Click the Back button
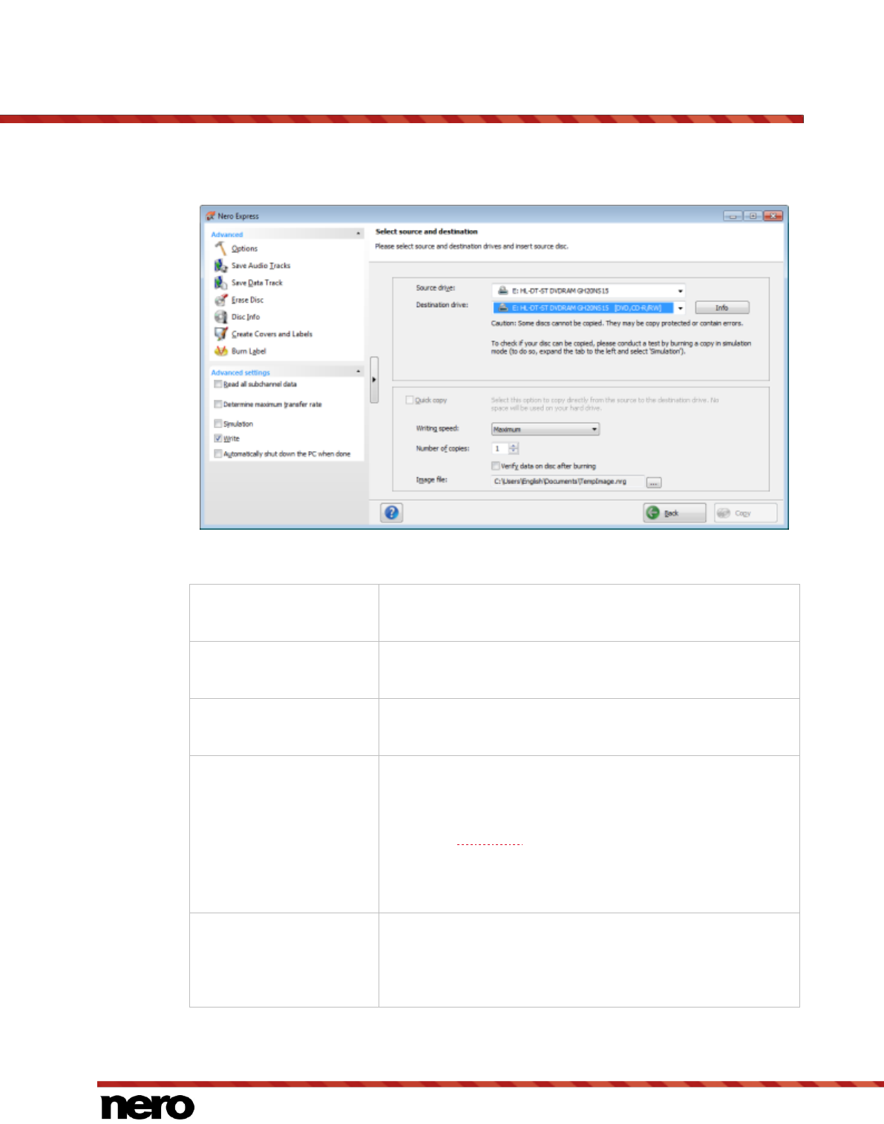The width and height of the screenshot is (884, 1124). click(674, 513)
